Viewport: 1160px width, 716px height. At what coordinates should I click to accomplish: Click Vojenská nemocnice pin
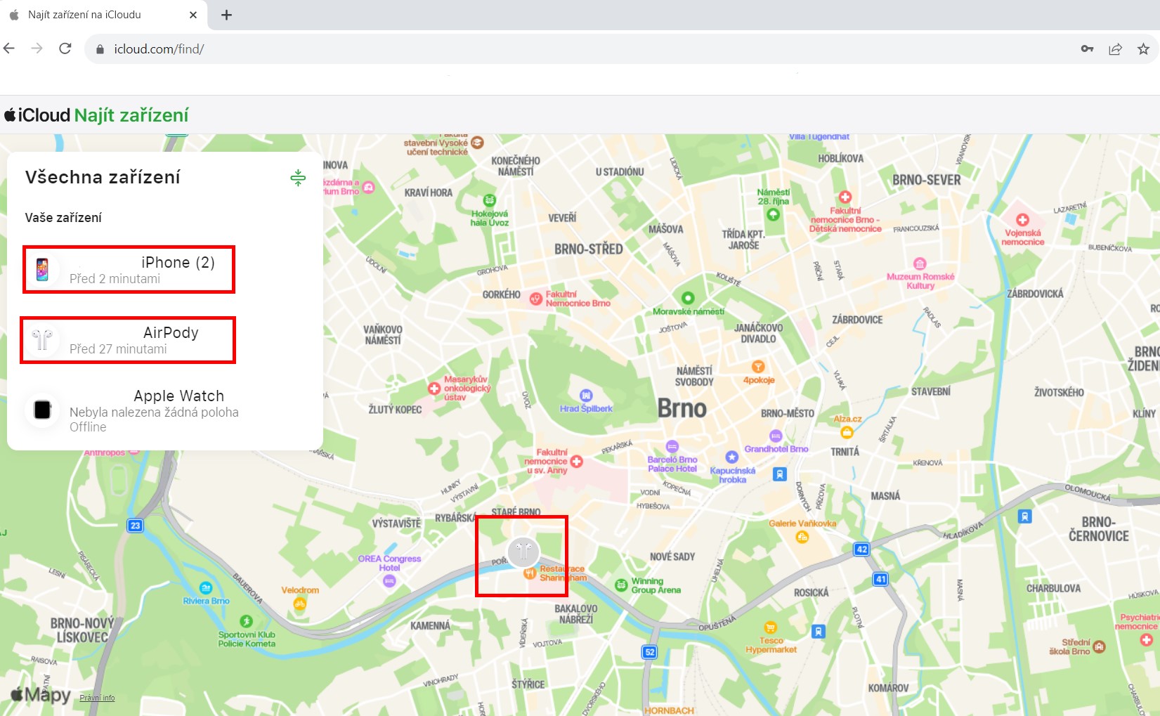pyautogui.click(x=1022, y=220)
